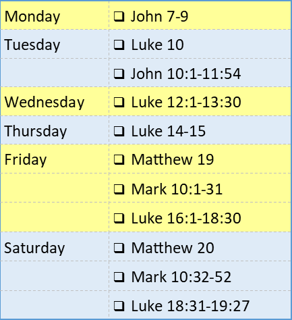Image resolution: width=292 pixels, height=320 pixels.
Task: Check off Luke 12:1-13:30
Action: (x=119, y=103)
